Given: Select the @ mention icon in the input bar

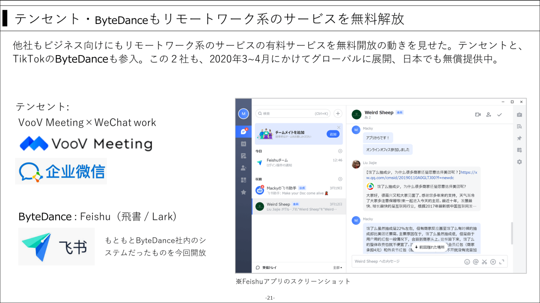Looking at the screenshot, I should 476,261.
